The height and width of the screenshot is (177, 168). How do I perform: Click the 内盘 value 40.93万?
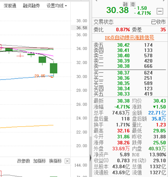click(x=157, y=149)
